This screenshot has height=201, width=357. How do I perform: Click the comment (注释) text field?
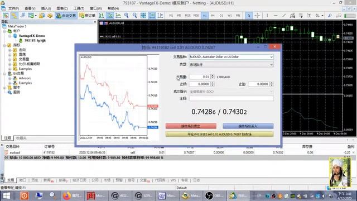[x=231, y=98]
